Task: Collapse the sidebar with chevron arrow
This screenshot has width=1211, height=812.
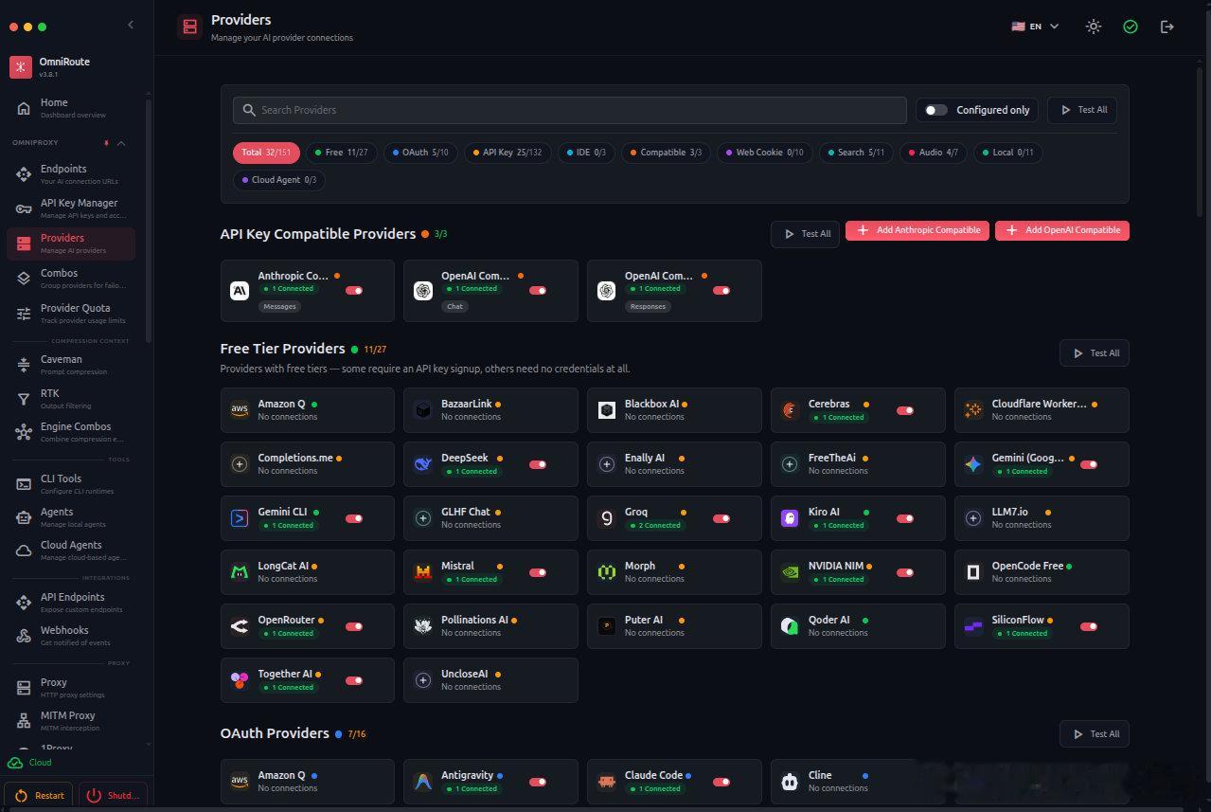Action: coord(131,25)
